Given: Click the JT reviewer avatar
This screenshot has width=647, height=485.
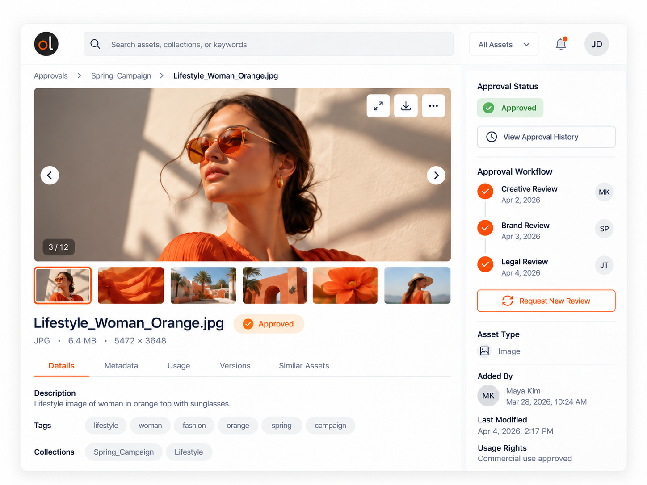Looking at the screenshot, I should pyautogui.click(x=604, y=265).
